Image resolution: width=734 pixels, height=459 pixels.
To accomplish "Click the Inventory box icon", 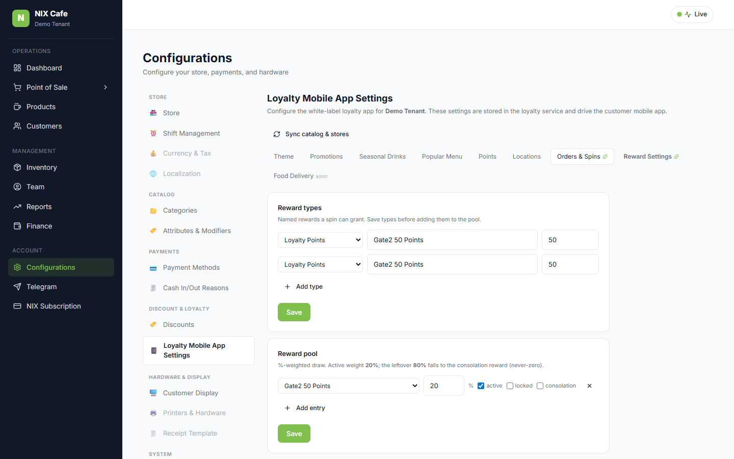I will point(17,167).
